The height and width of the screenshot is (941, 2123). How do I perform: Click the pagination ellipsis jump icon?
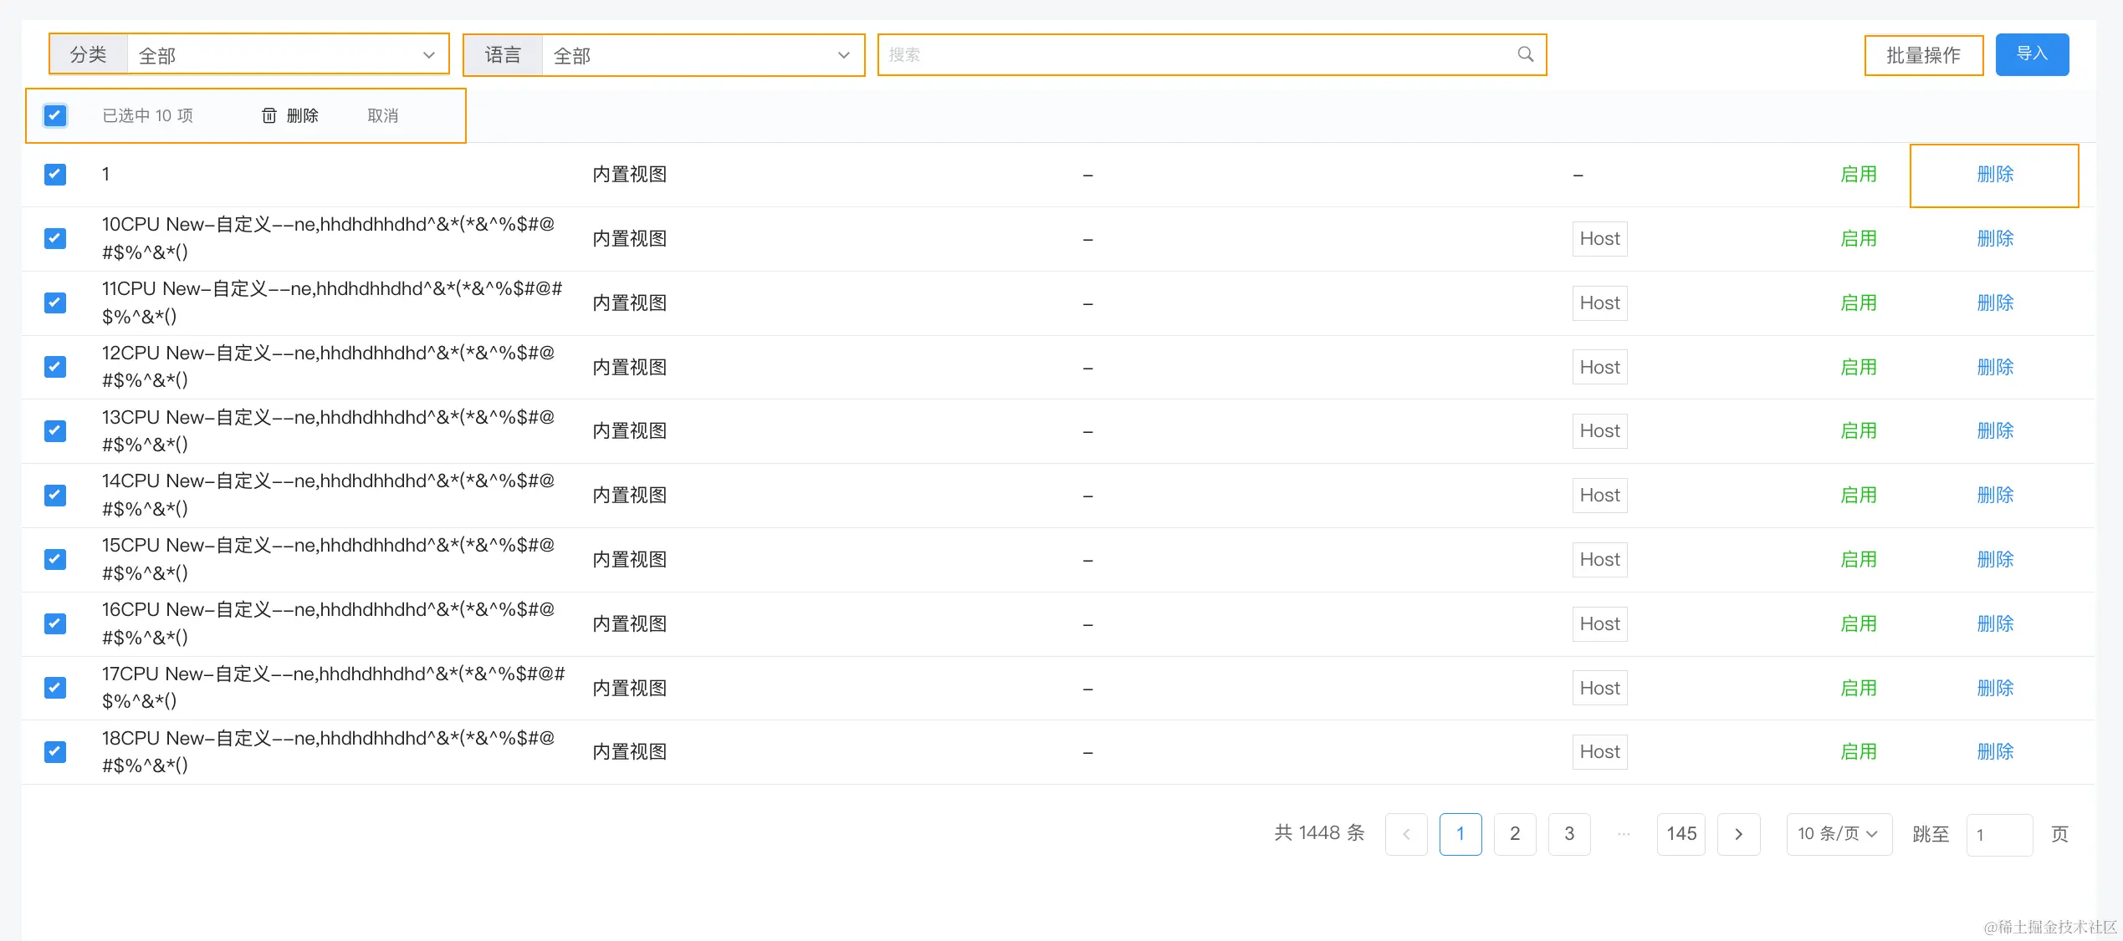click(1624, 834)
